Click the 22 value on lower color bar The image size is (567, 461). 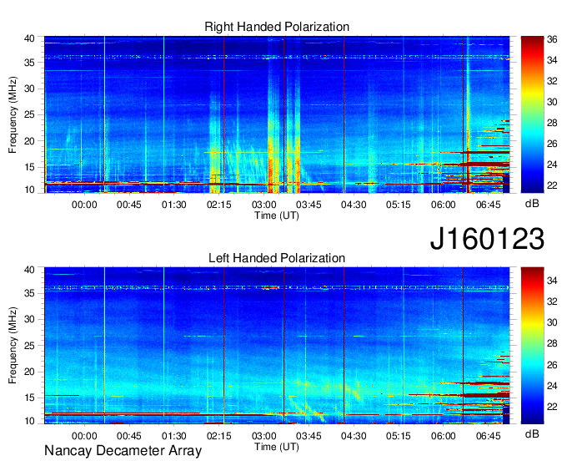click(x=552, y=407)
